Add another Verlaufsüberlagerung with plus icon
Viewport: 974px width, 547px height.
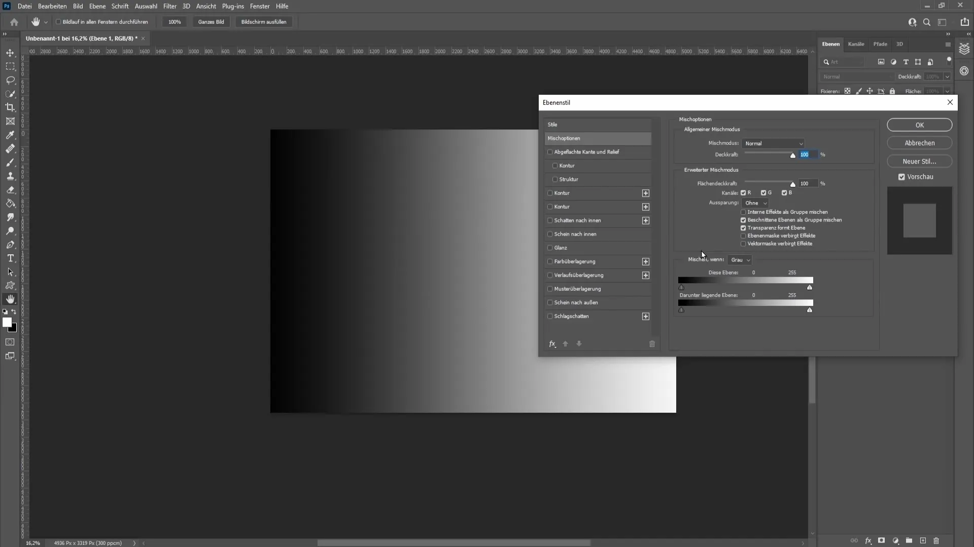click(x=646, y=275)
